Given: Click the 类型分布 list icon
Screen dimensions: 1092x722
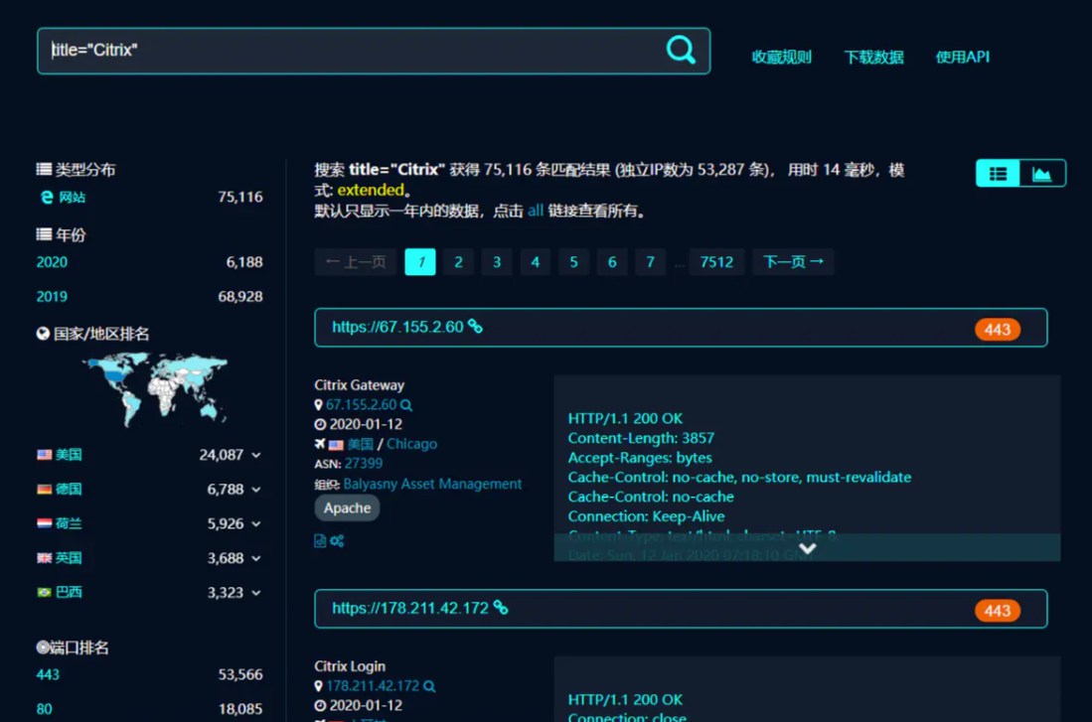Looking at the screenshot, I should click(44, 169).
